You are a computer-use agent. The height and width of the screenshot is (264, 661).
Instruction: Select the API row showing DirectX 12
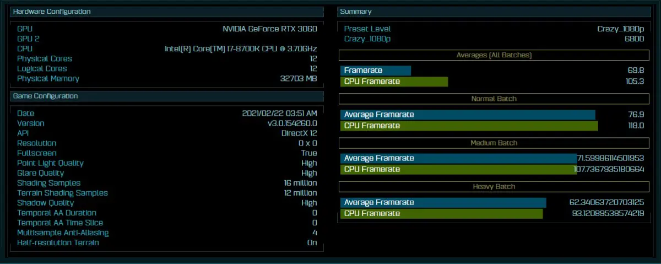167,133
